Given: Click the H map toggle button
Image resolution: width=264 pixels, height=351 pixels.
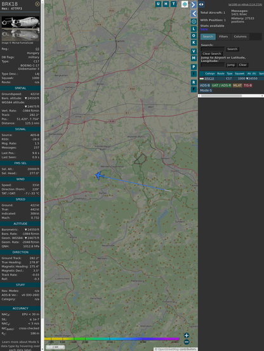Looking at the screenshot, I should [x=166, y=4].
